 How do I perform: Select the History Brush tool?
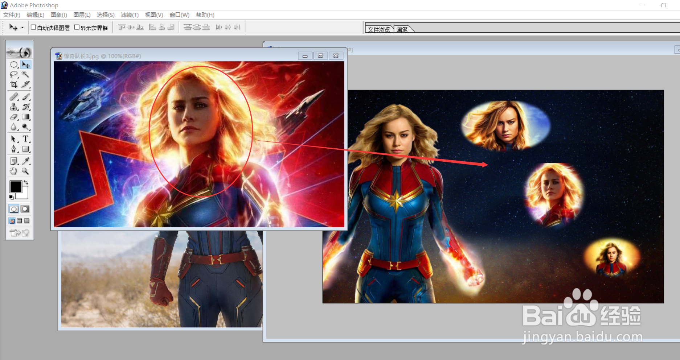(25, 107)
